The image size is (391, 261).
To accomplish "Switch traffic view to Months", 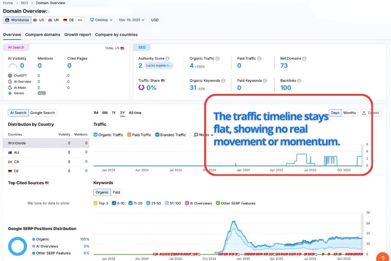I will [x=350, y=113].
